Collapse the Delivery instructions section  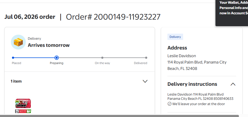233,84
